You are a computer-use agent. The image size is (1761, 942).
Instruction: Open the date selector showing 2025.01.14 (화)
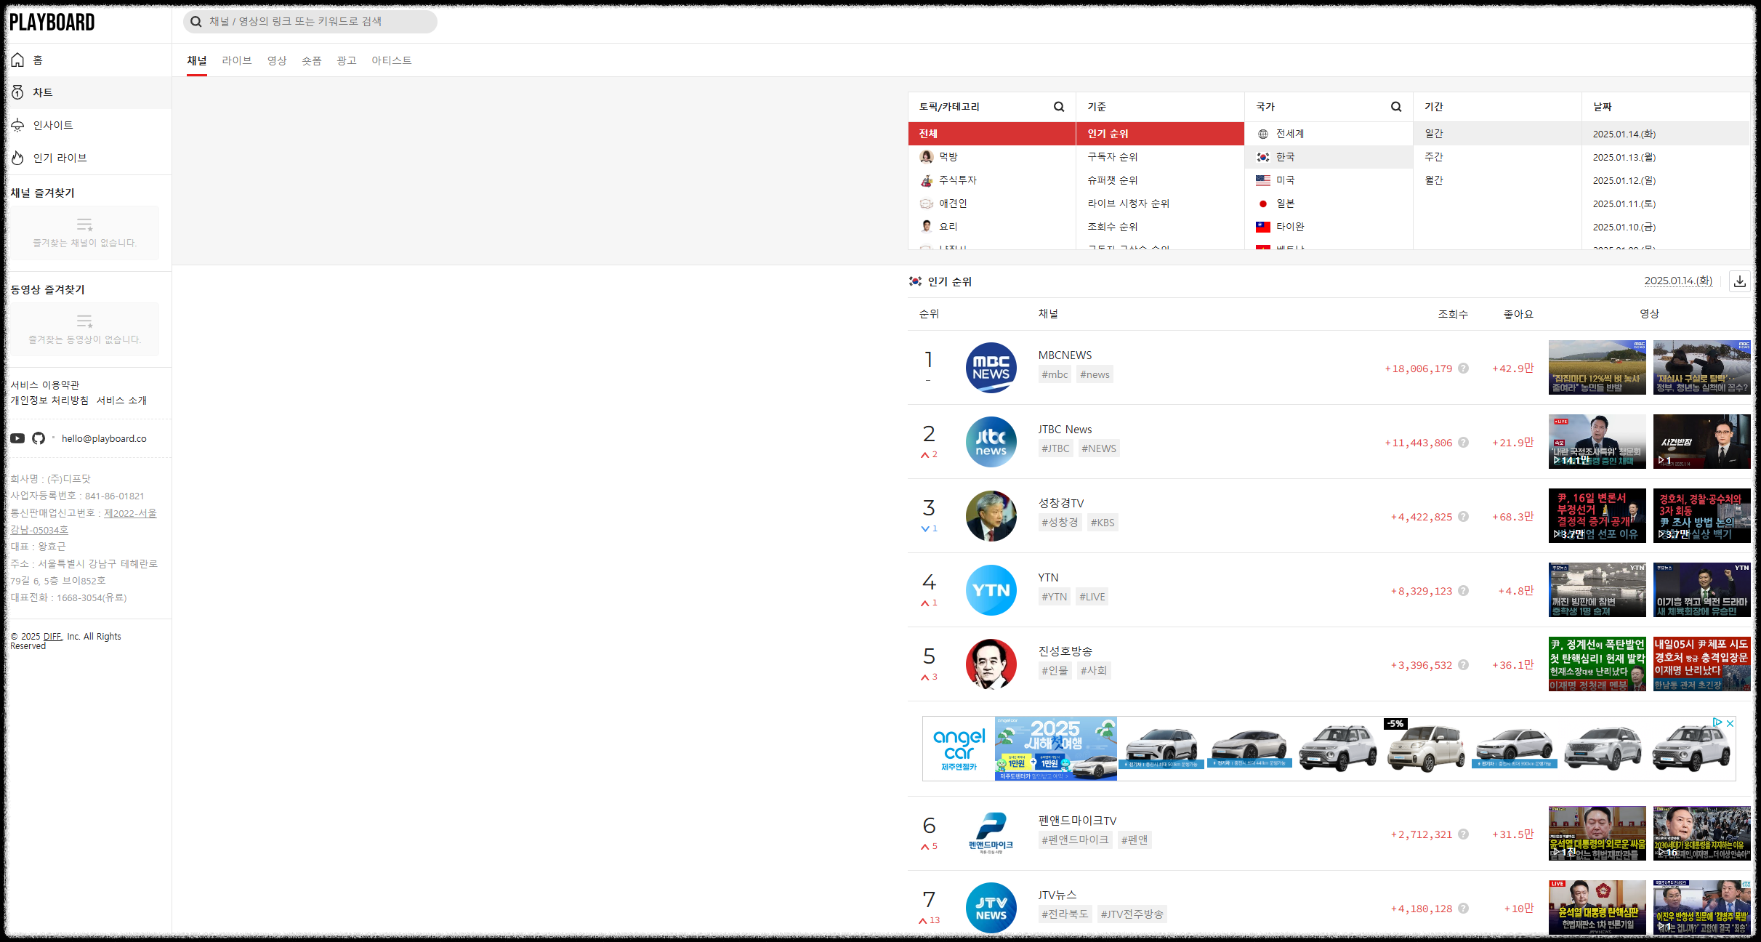point(1677,281)
